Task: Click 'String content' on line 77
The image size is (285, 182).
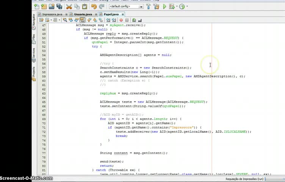Action: pyautogui.click(x=114, y=153)
